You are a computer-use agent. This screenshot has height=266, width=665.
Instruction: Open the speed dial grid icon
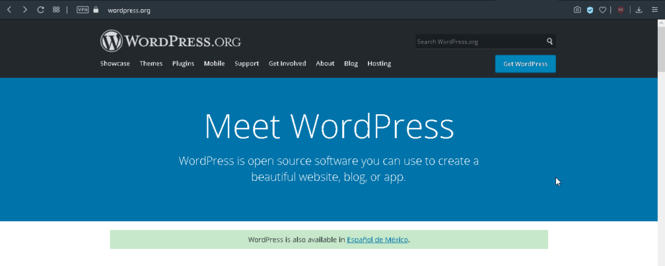(x=56, y=10)
